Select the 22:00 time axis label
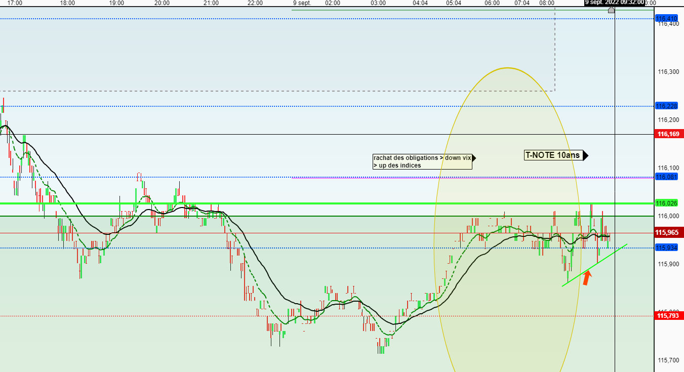 pyautogui.click(x=255, y=3)
